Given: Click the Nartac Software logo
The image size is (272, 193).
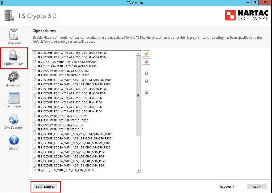Looking at the screenshot, I should coord(247,15).
